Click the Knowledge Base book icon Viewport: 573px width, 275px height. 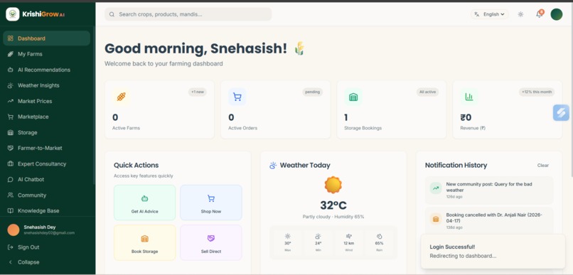click(11, 211)
